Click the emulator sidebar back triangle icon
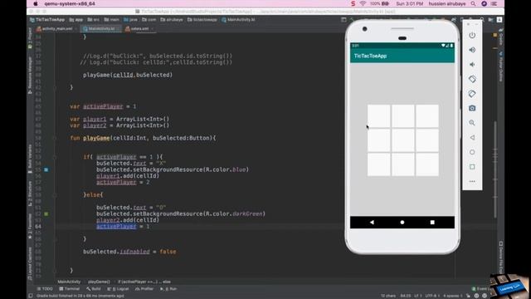 (x=472, y=138)
